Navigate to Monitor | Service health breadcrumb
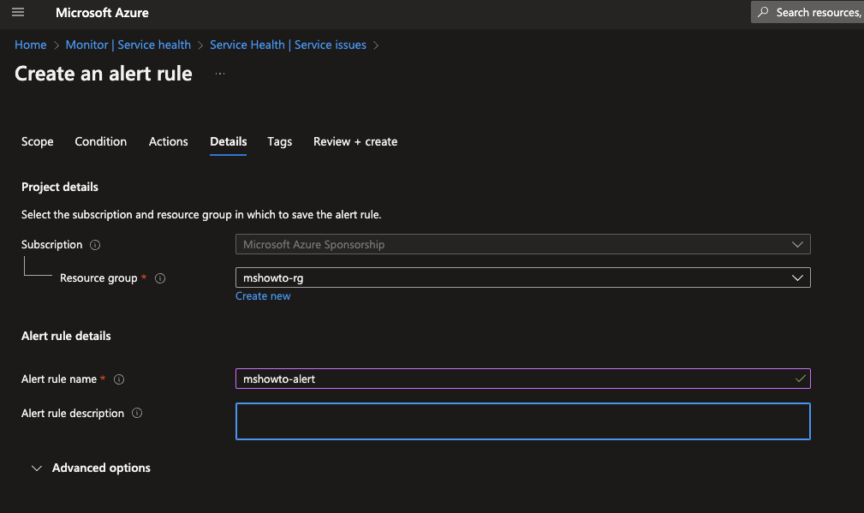Viewport: 864px width, 513px height. coord(128,45)
